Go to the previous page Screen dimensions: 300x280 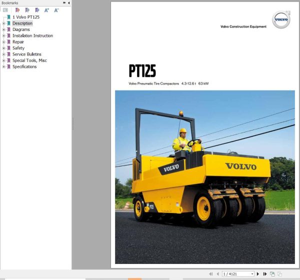(217, 274)
